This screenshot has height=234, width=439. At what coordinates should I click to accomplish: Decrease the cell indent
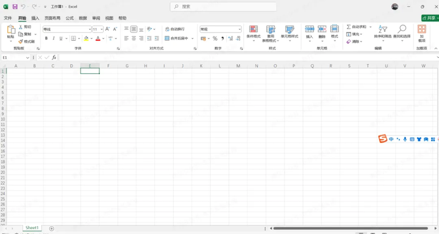(x=149, y=38)
